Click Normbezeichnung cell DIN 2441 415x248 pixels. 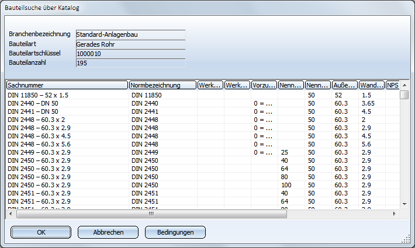pyautogui.click(x=145, y=111)
